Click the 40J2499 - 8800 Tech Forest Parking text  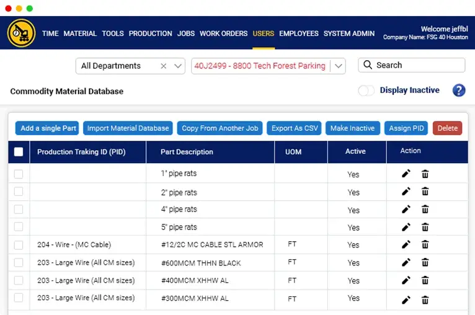point(260,66)
